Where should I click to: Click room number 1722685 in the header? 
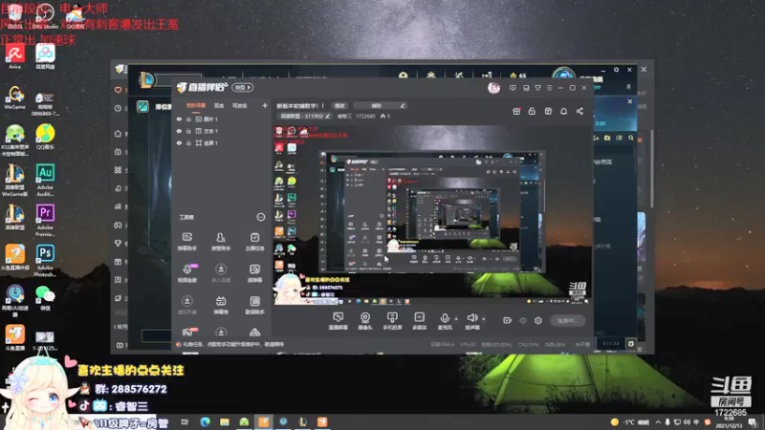pos(365,116)
